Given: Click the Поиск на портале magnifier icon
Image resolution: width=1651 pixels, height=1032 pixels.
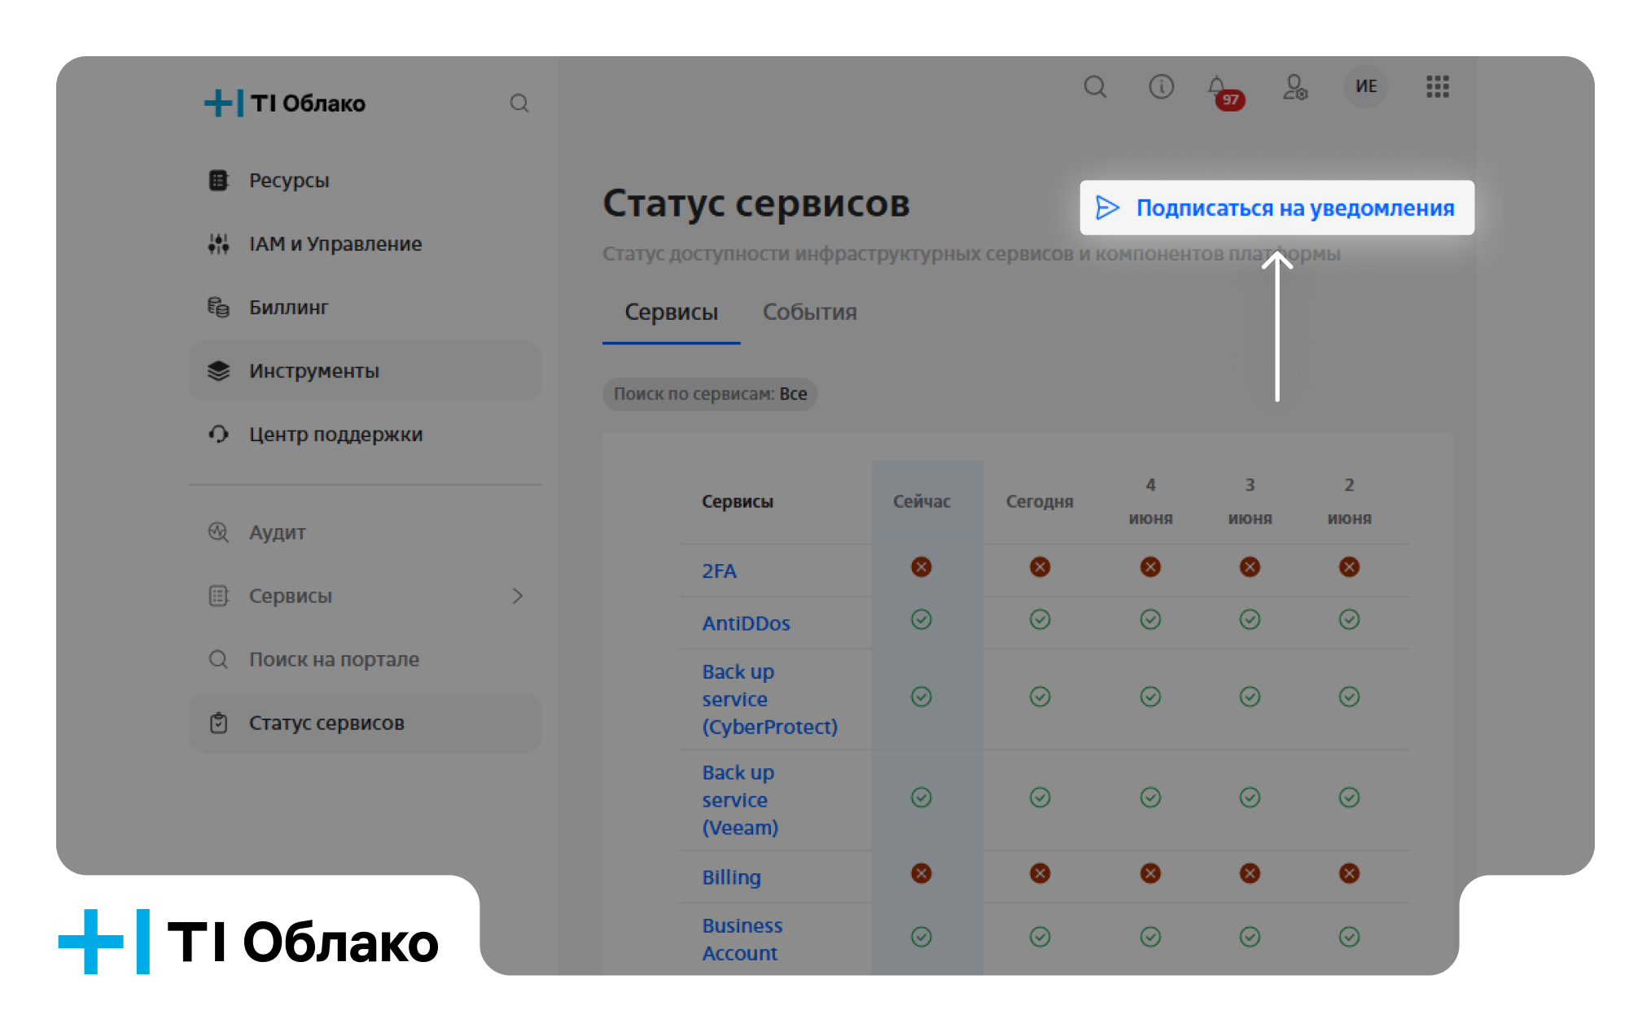Looking at the screenshot, I should pos(218,659).
